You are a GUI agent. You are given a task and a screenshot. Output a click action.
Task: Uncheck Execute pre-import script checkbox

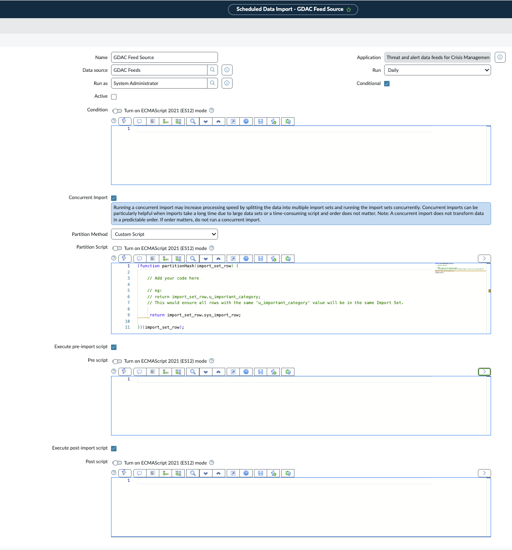click(114, 347)
